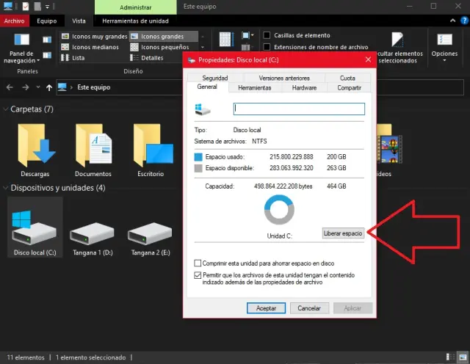Open the Descargas folder
470x364 pixels.
35,145
